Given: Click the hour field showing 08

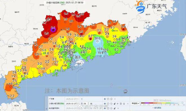Looking at the screenshot, I should (x=85, y=103).
